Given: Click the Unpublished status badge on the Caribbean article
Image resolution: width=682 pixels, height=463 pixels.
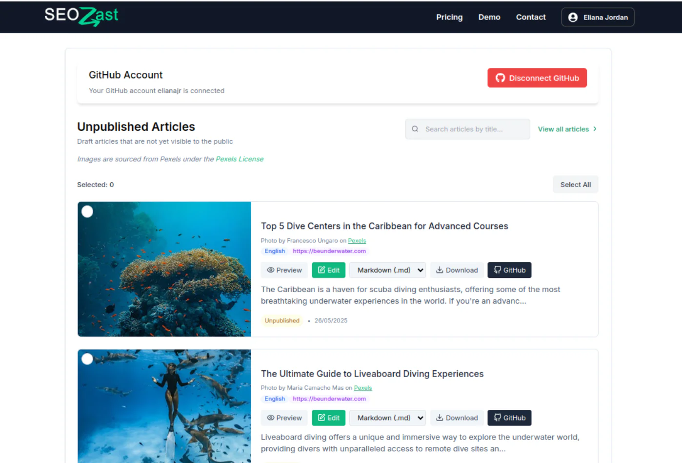Looking at the screenshot, I should coord(282,320).
